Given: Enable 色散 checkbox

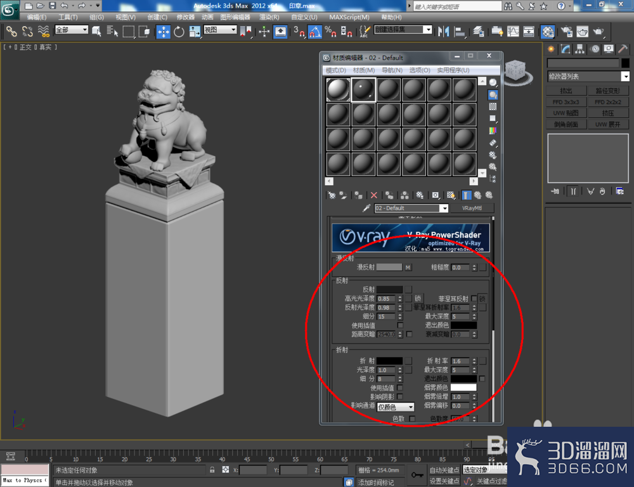Looking at the screenshot, I should coord(412,419).
